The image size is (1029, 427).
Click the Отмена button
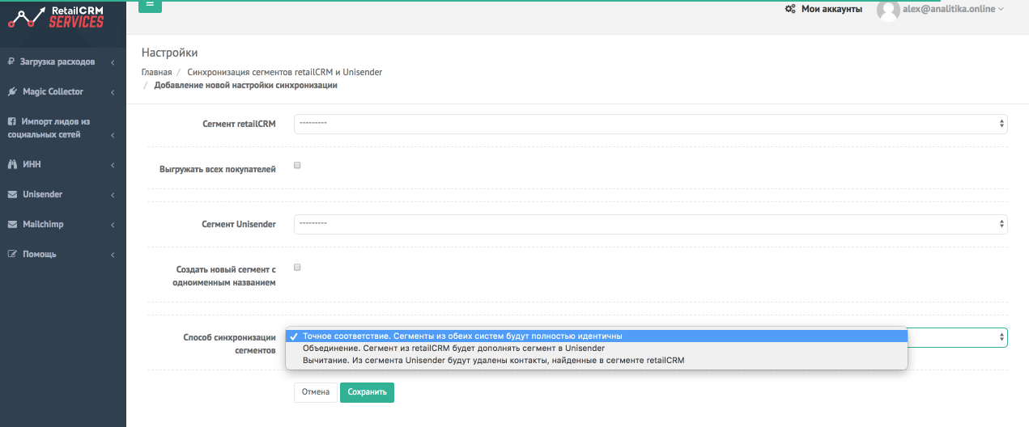click(316, 392)
